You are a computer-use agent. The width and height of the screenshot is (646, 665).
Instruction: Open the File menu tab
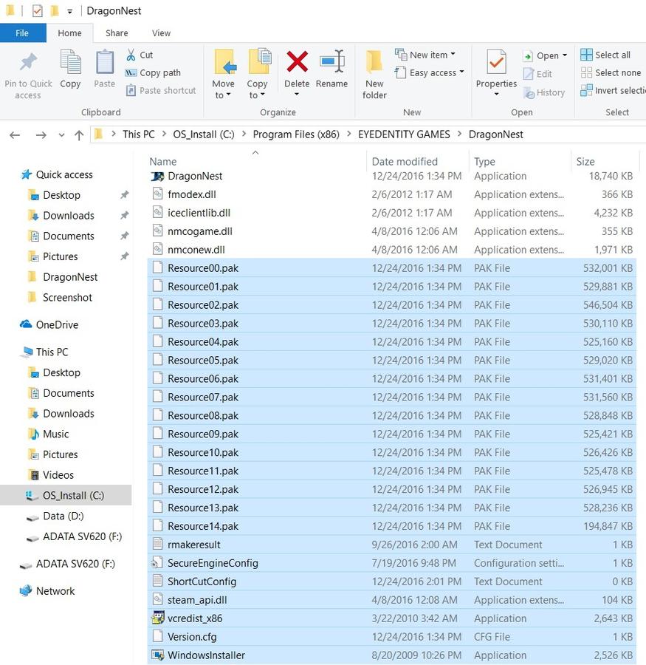22,33
